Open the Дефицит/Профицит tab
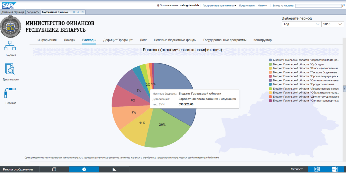The height and width of the screenshot is (173, 346). click(118, 40)
